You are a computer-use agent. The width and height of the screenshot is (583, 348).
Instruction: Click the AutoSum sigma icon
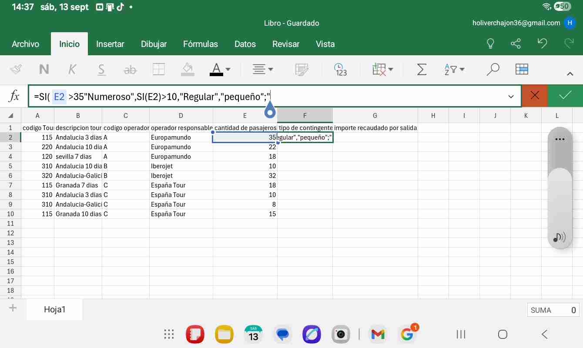[x=421, y=70]
